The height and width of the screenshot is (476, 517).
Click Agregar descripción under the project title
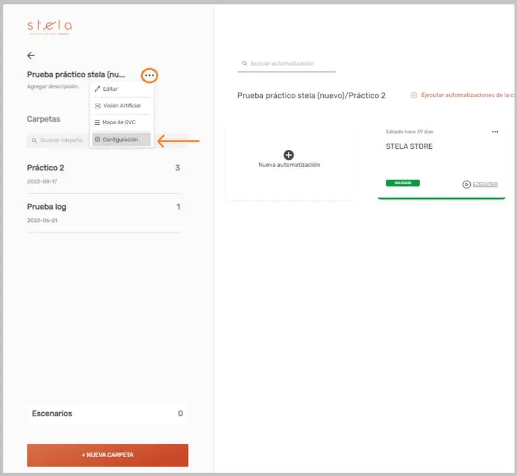pyautogui.click(x=53, y=87)
